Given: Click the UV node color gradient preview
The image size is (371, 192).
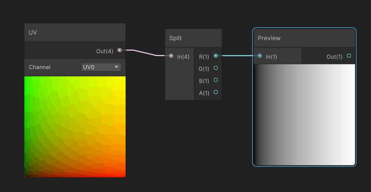Looking at the screenshot, I should click(x=75, y=126).
